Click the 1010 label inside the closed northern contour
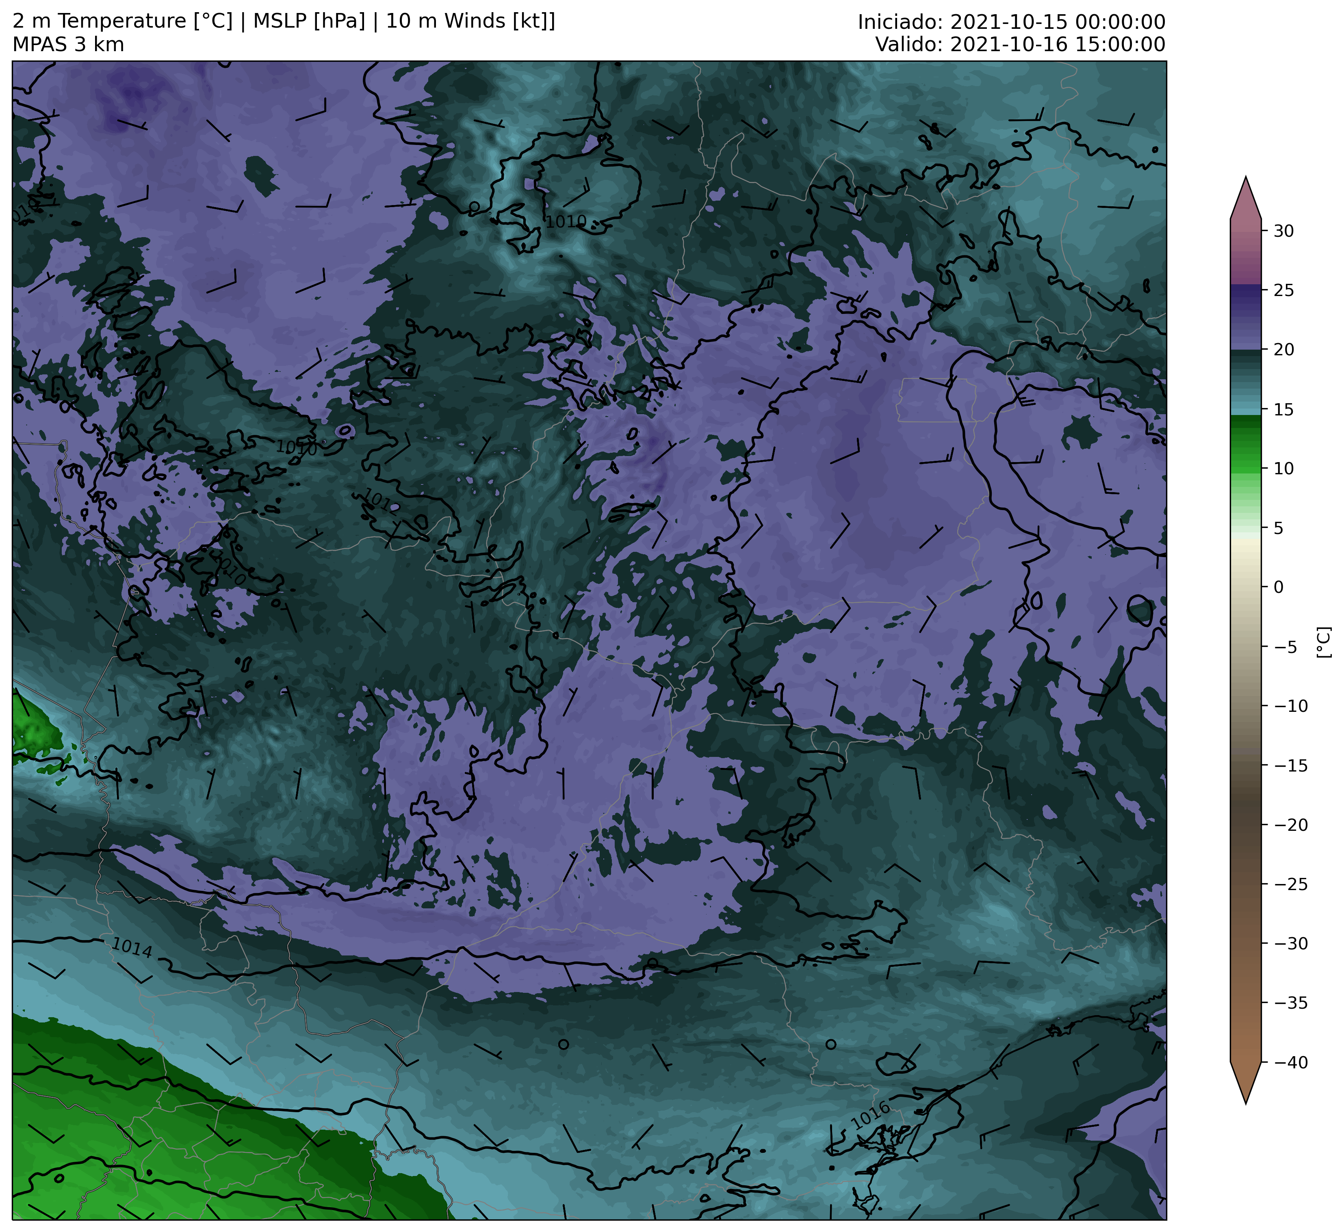This screenshot has height=1232, width=1344. point(566,221)
